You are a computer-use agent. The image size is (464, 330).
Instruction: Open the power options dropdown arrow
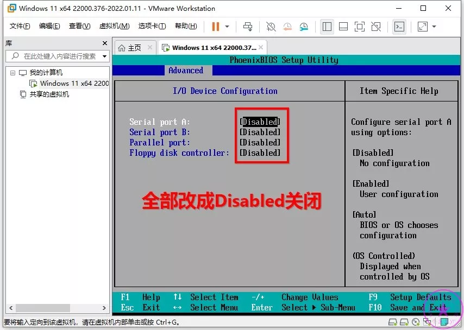(x=227, y=27)
